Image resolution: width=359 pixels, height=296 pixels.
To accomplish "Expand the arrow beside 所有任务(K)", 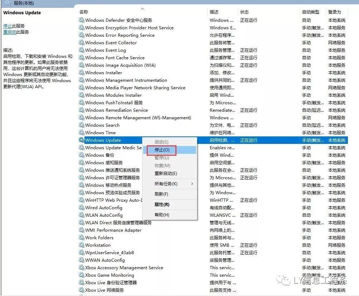I will [x=192, y=184].
